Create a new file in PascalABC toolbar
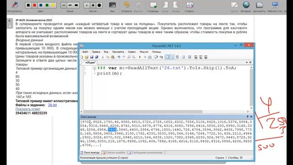 [82, 57]
